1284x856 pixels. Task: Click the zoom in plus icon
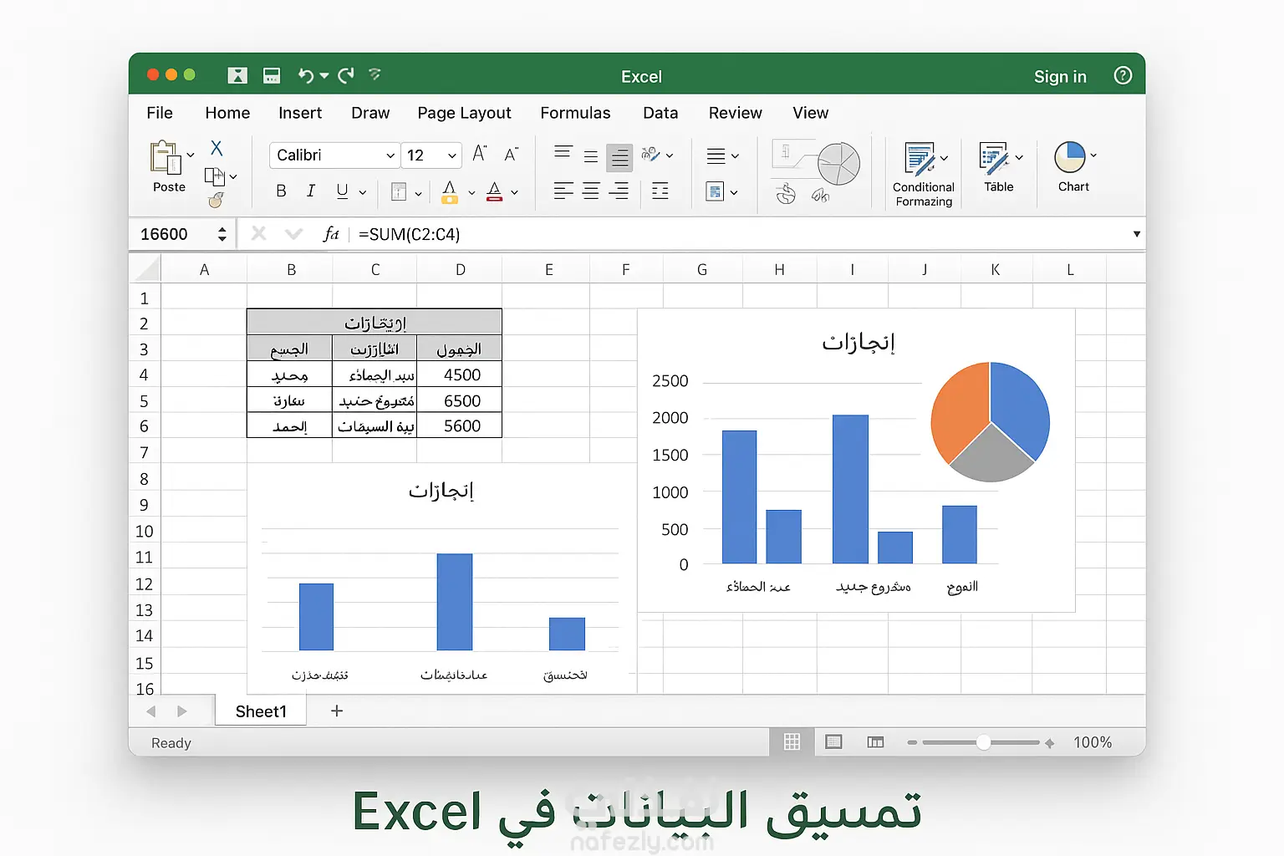pos(1050,742)
